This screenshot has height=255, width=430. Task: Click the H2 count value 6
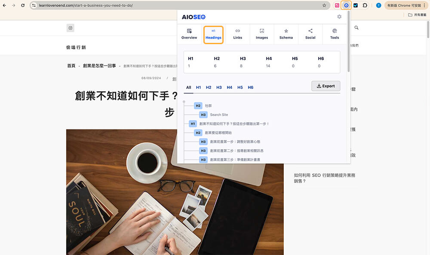215,66
